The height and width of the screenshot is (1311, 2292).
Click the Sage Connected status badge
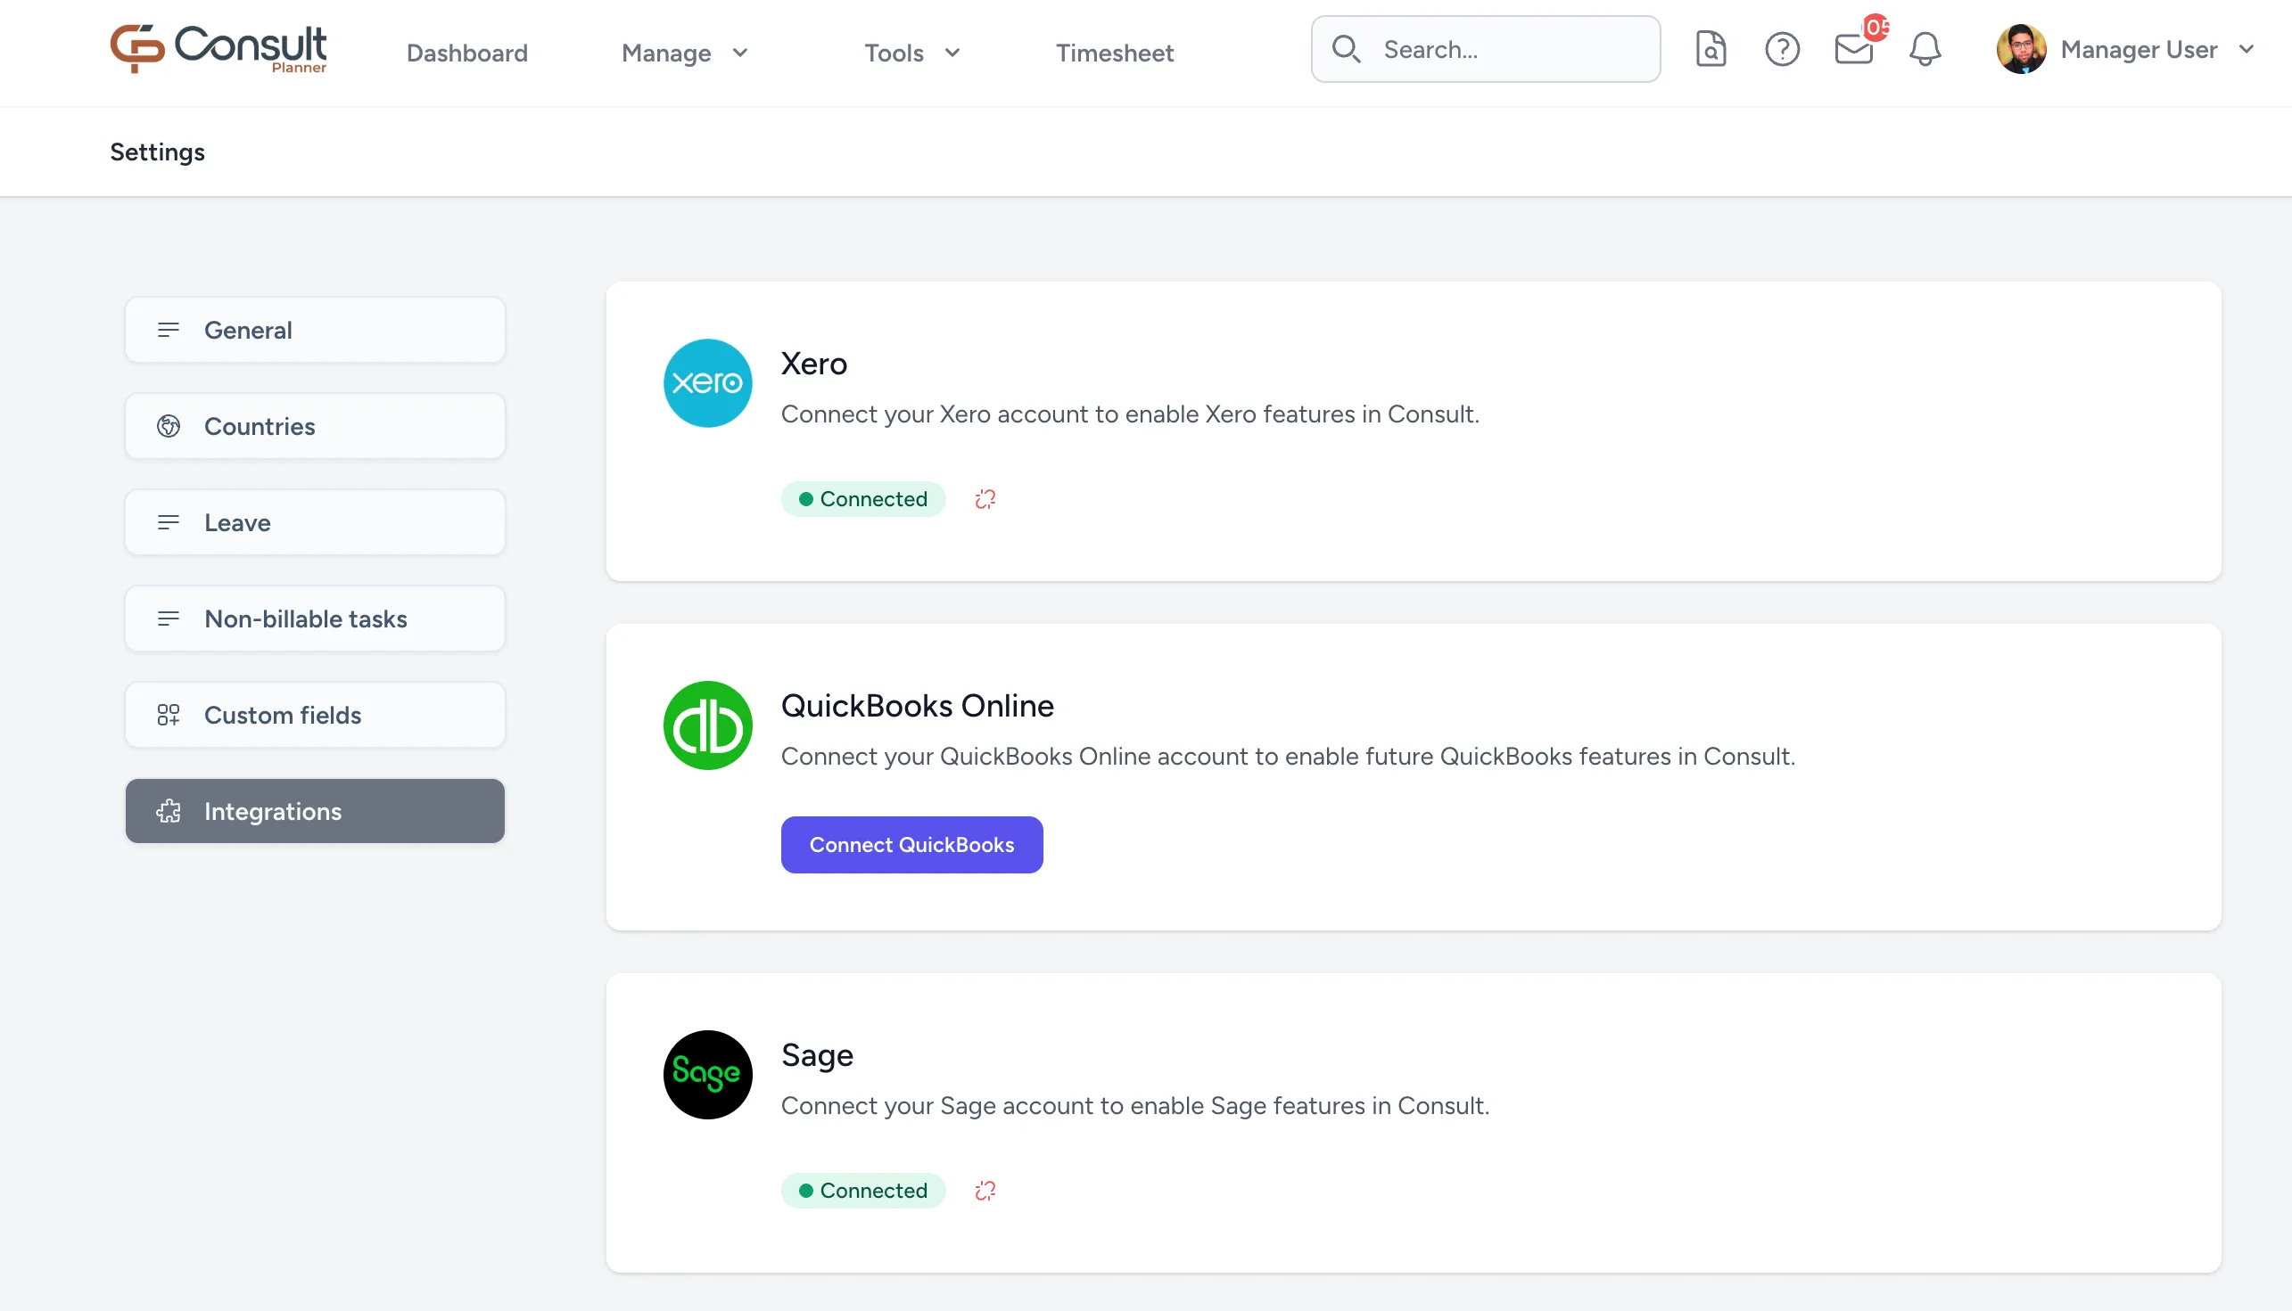[x=863, y=1191]
